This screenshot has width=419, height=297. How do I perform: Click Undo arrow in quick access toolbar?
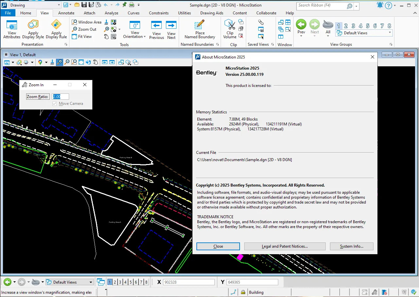pyautogui.click(x=106, y=5)
